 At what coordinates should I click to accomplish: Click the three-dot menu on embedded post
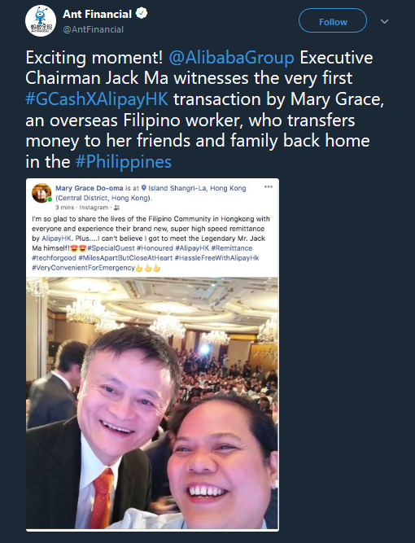pos(269,187)
